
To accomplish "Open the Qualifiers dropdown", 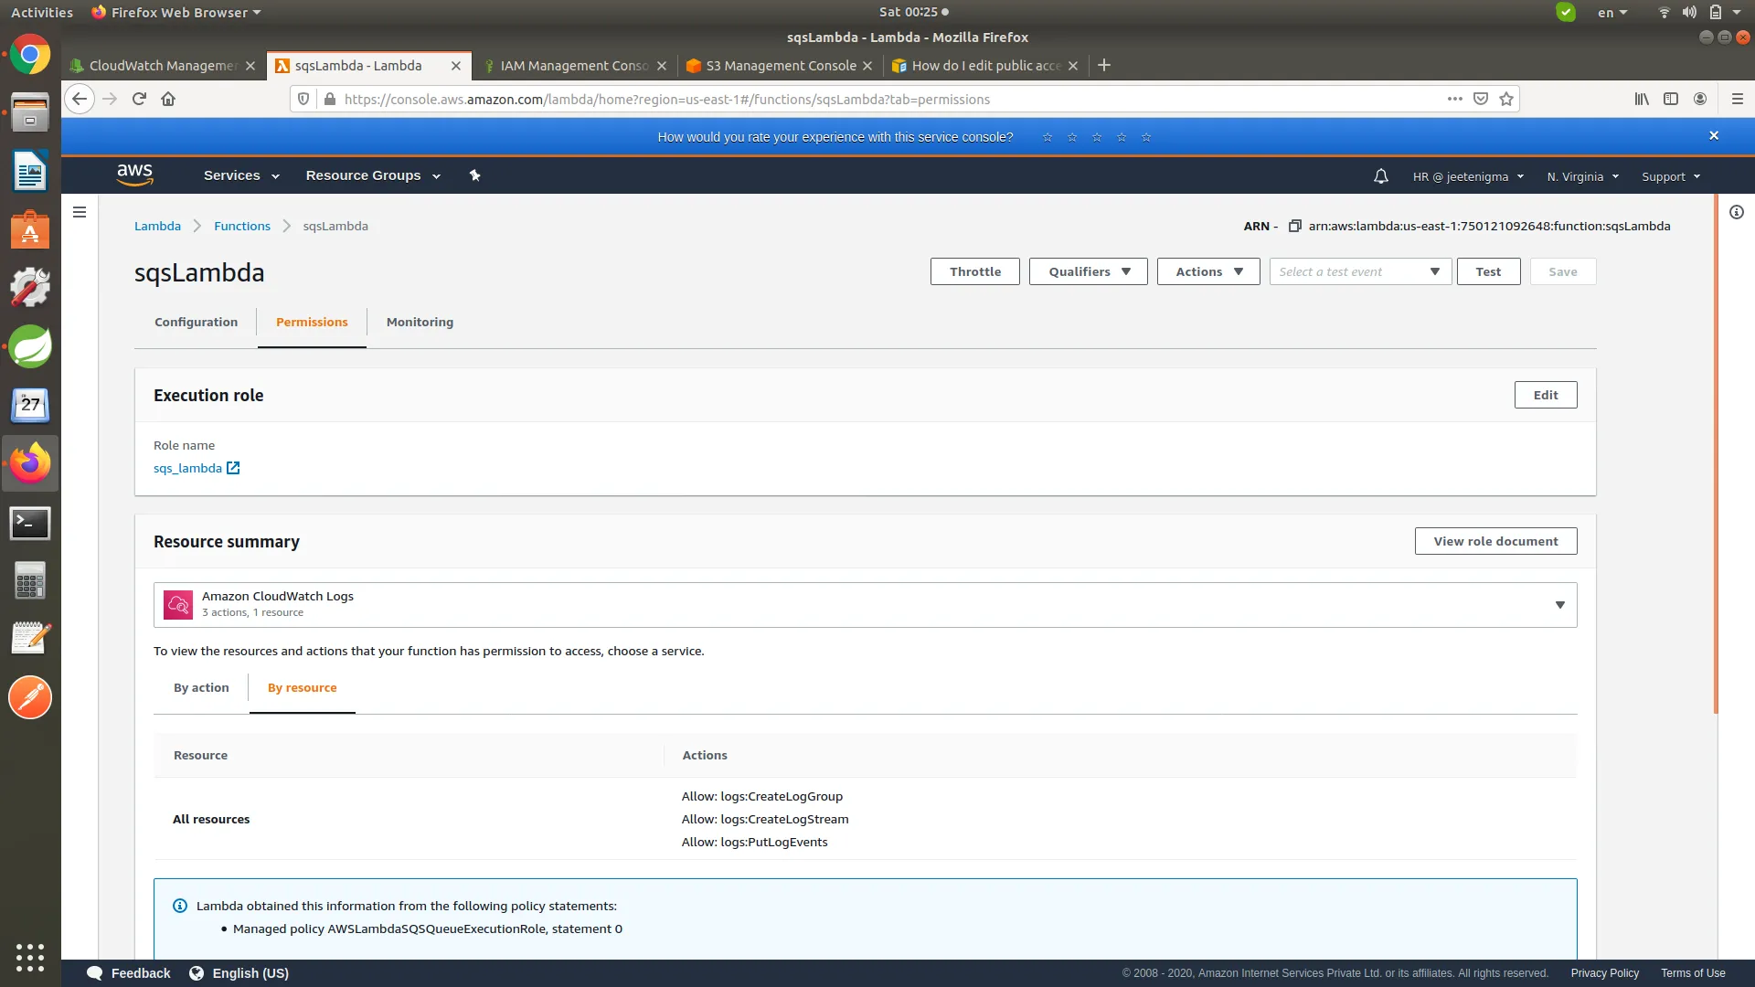I will [x=1088, y=271].
